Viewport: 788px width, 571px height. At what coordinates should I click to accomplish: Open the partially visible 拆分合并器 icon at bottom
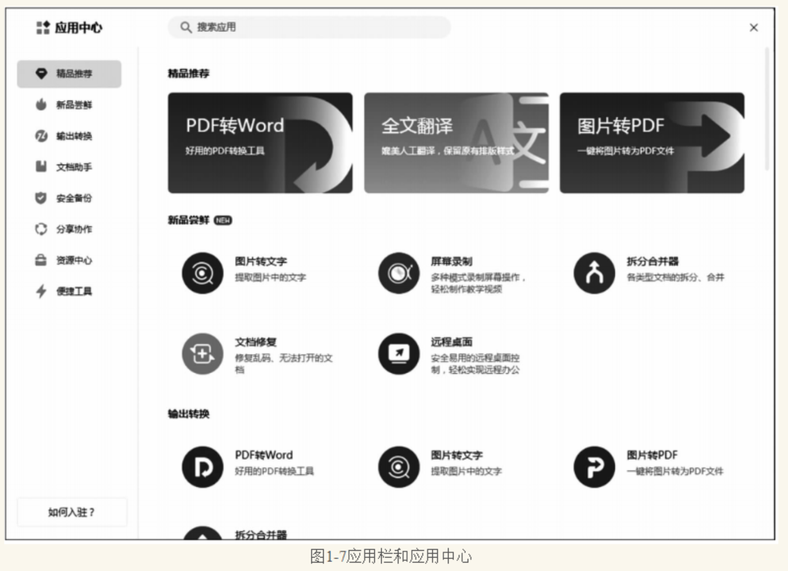[x=202, y=533]
